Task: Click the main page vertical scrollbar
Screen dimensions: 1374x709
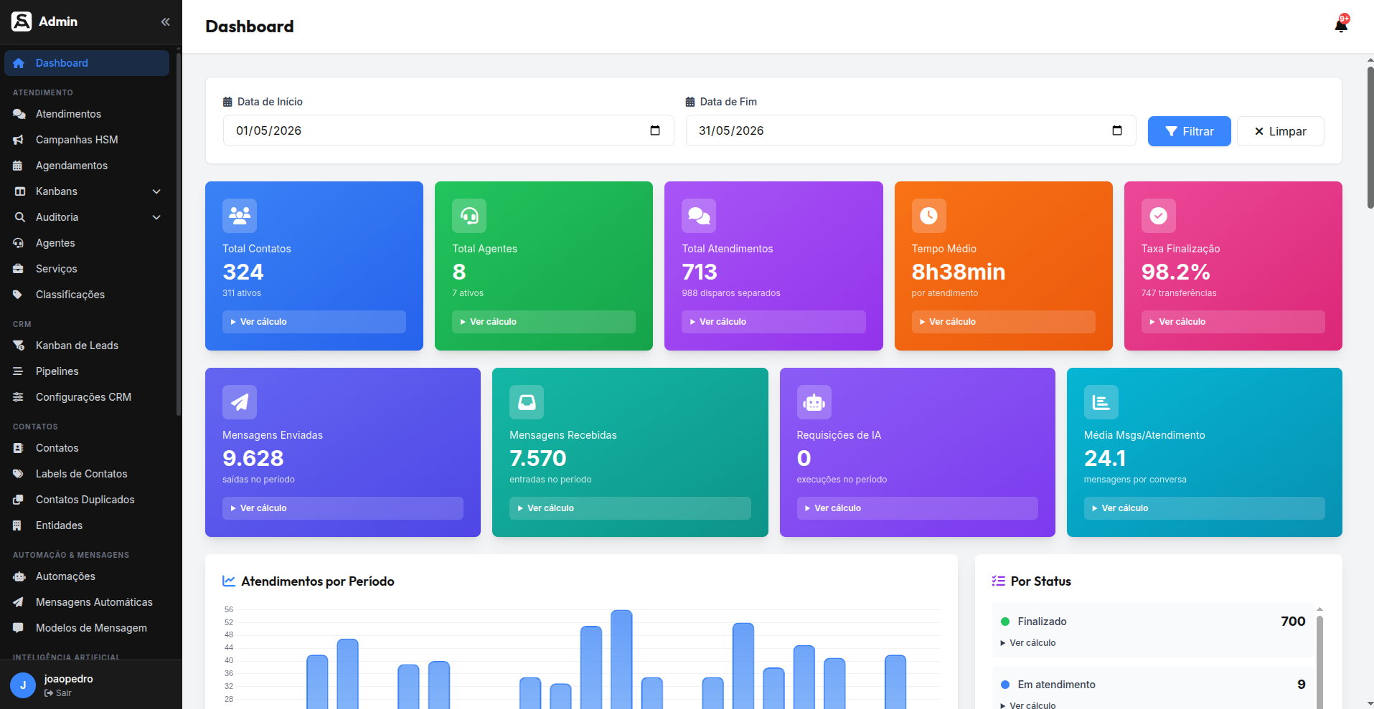Action: [1370, 136]
